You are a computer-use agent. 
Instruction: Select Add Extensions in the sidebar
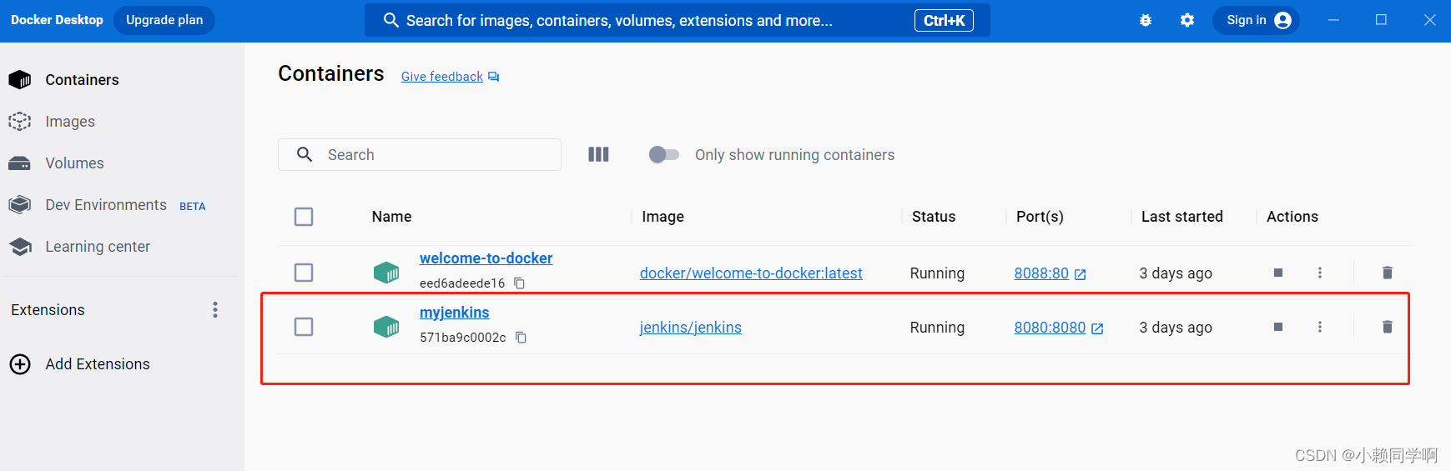(x=98, y=364)
